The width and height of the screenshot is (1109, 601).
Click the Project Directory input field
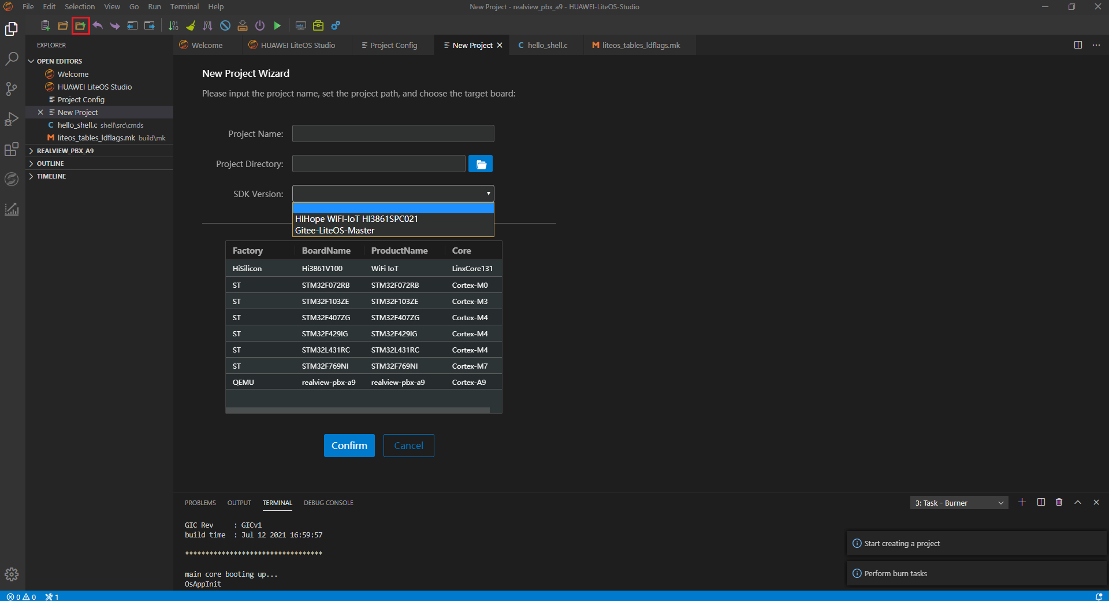click(x=379, y=164)
